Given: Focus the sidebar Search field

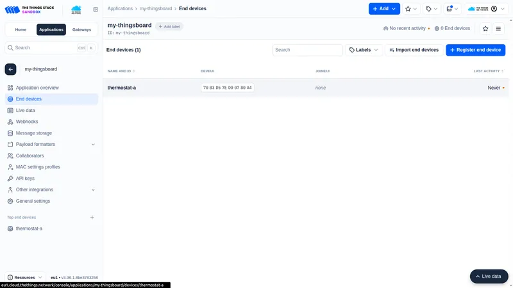Looking at the screenshot, I should [x=51, y=47].
